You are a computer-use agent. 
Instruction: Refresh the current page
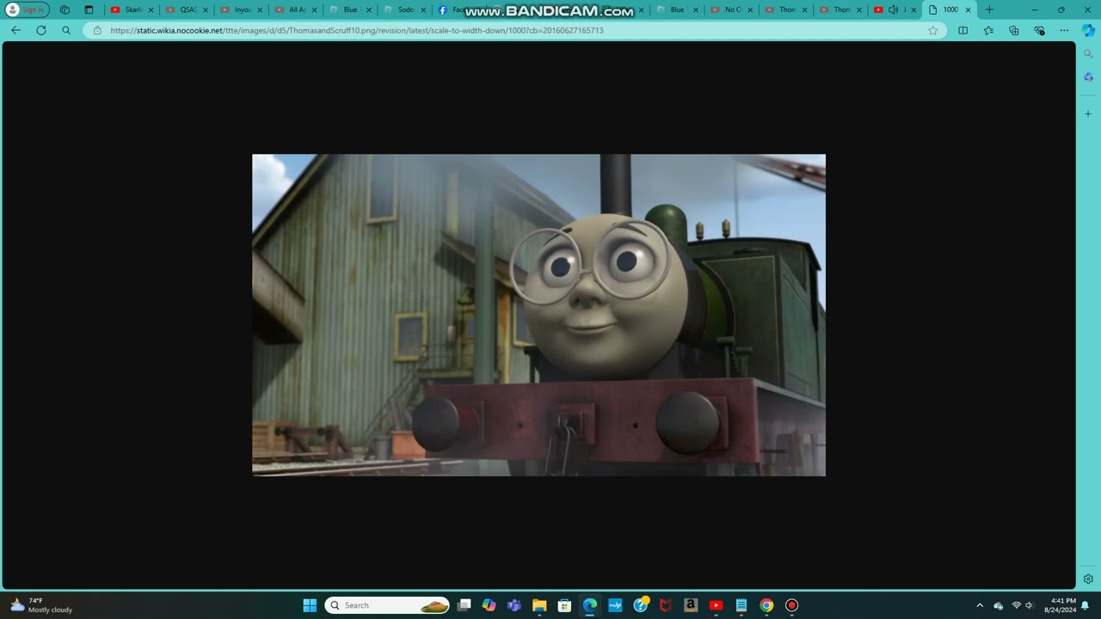pos(40,30)
